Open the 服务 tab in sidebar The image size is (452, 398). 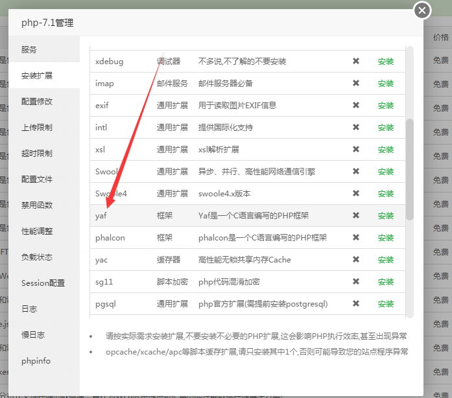[29, 50]
